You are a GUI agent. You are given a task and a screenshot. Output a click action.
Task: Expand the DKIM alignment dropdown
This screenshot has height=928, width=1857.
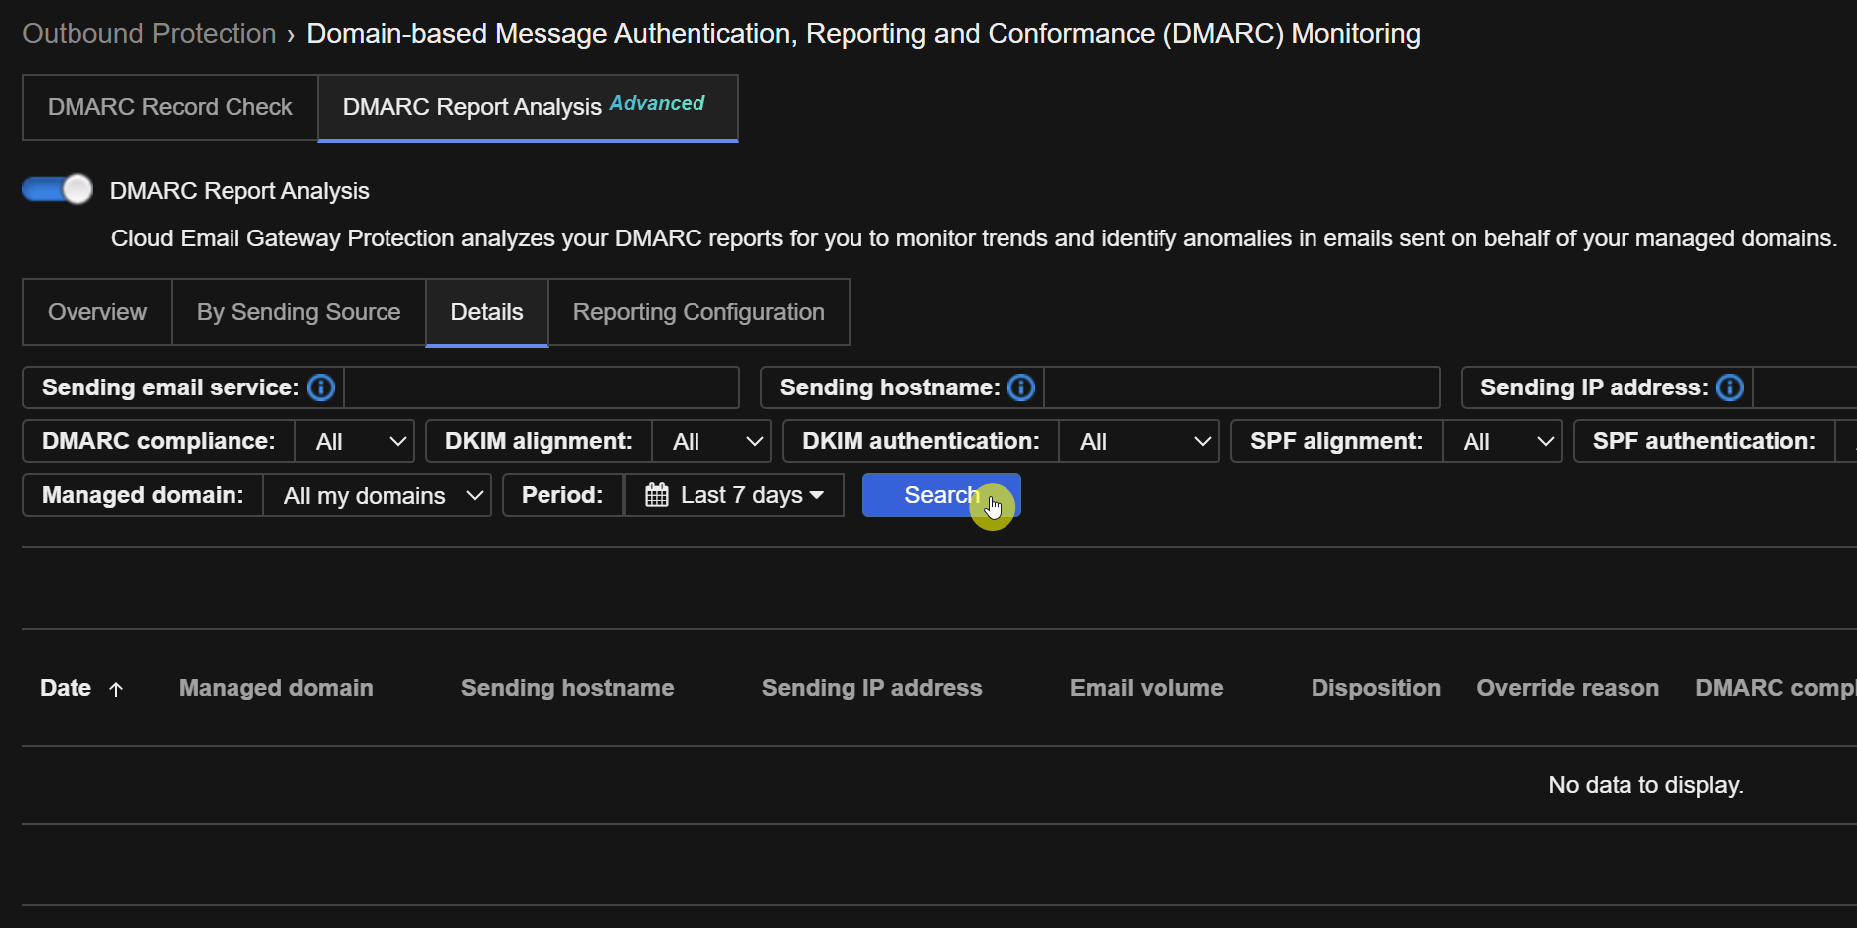711,442
